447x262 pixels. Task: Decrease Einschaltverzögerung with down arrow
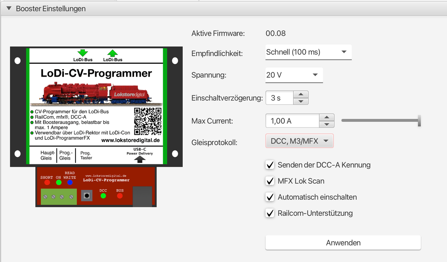[x=300, y=101]
